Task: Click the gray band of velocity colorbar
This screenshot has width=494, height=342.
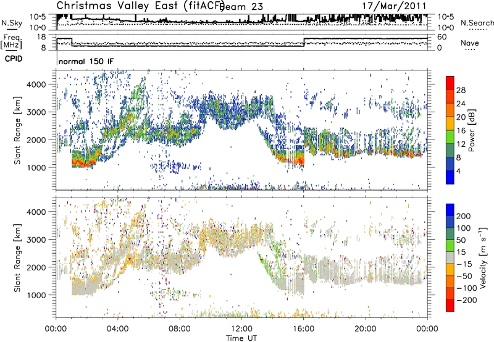Action: (450, 257)
